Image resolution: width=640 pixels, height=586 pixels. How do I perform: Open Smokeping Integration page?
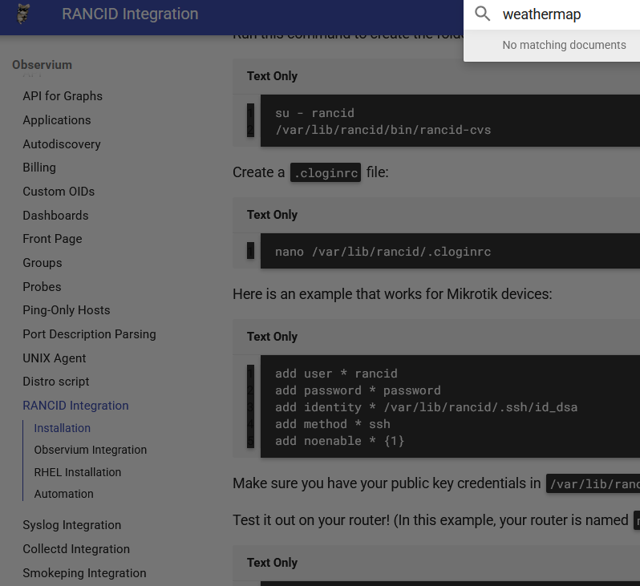pos(84,573)
